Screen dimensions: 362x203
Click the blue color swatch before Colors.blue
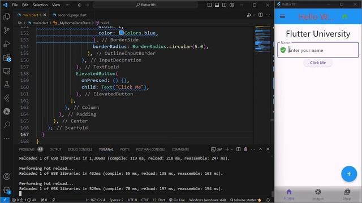(122, 33)
